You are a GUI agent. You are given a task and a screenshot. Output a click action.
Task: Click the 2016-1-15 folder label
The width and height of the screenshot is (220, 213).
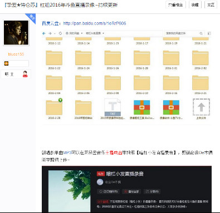113,43
